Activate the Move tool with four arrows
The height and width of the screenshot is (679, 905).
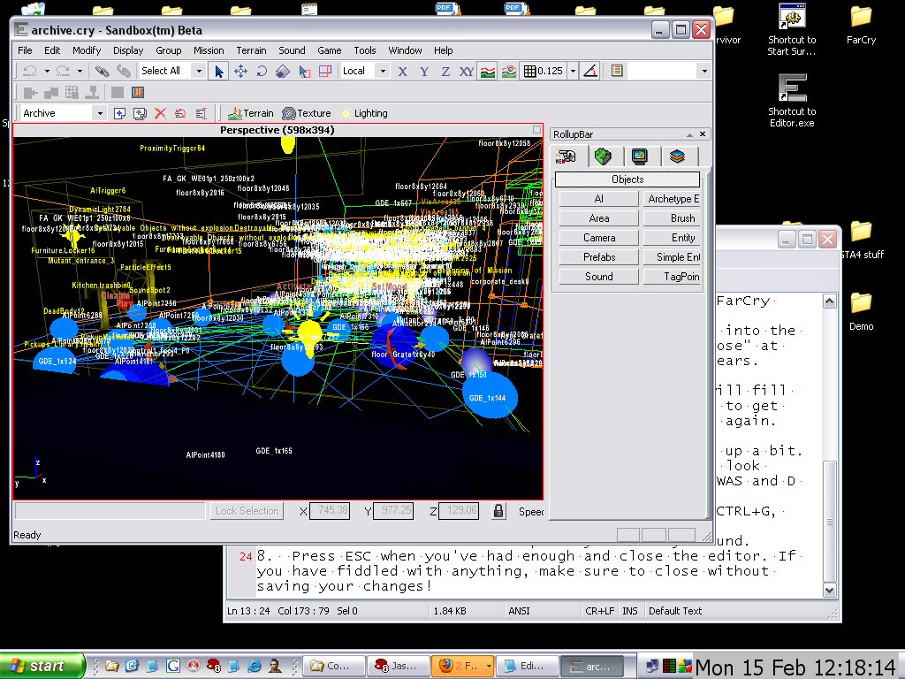coord(240,71)
